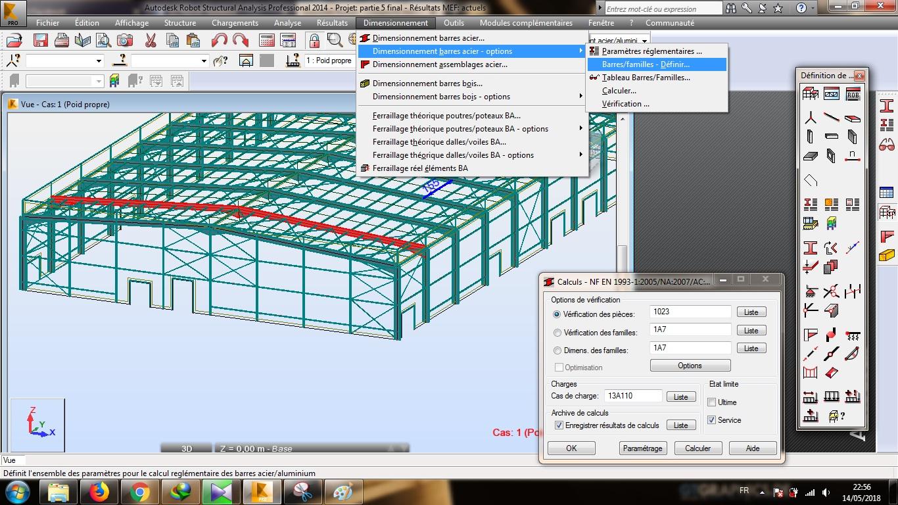
Task: Open Robot Structural Analysis from Windows taskbar
Action: [262, 492]
